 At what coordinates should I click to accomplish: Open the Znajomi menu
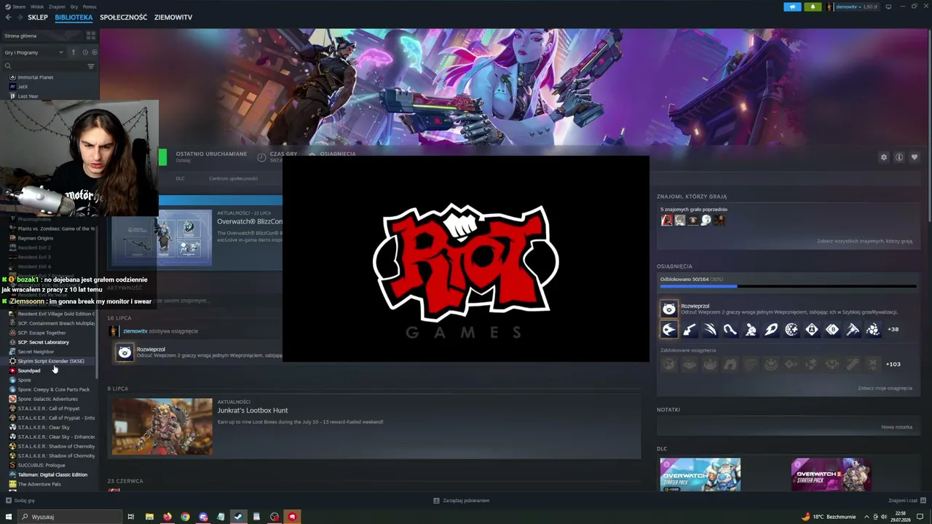[x=57, y=7]
